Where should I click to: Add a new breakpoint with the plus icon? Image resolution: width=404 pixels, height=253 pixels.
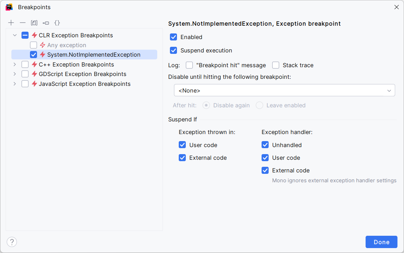tap(11, 23)
